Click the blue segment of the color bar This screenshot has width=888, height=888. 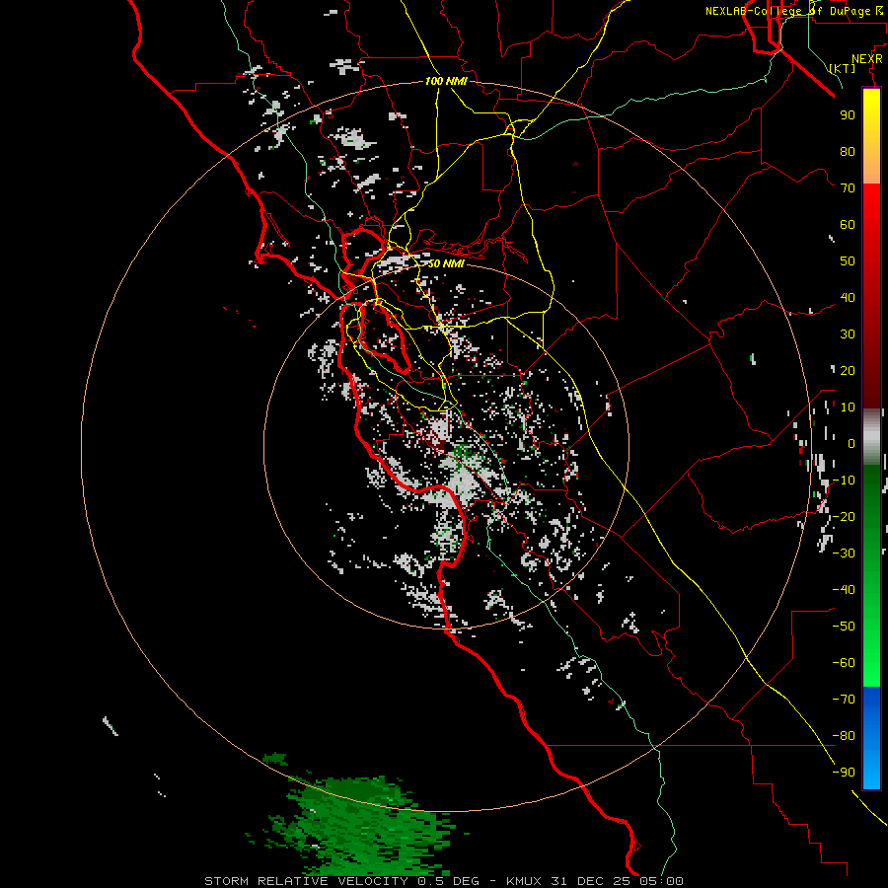pyautogui.click(x=871, y=738)
